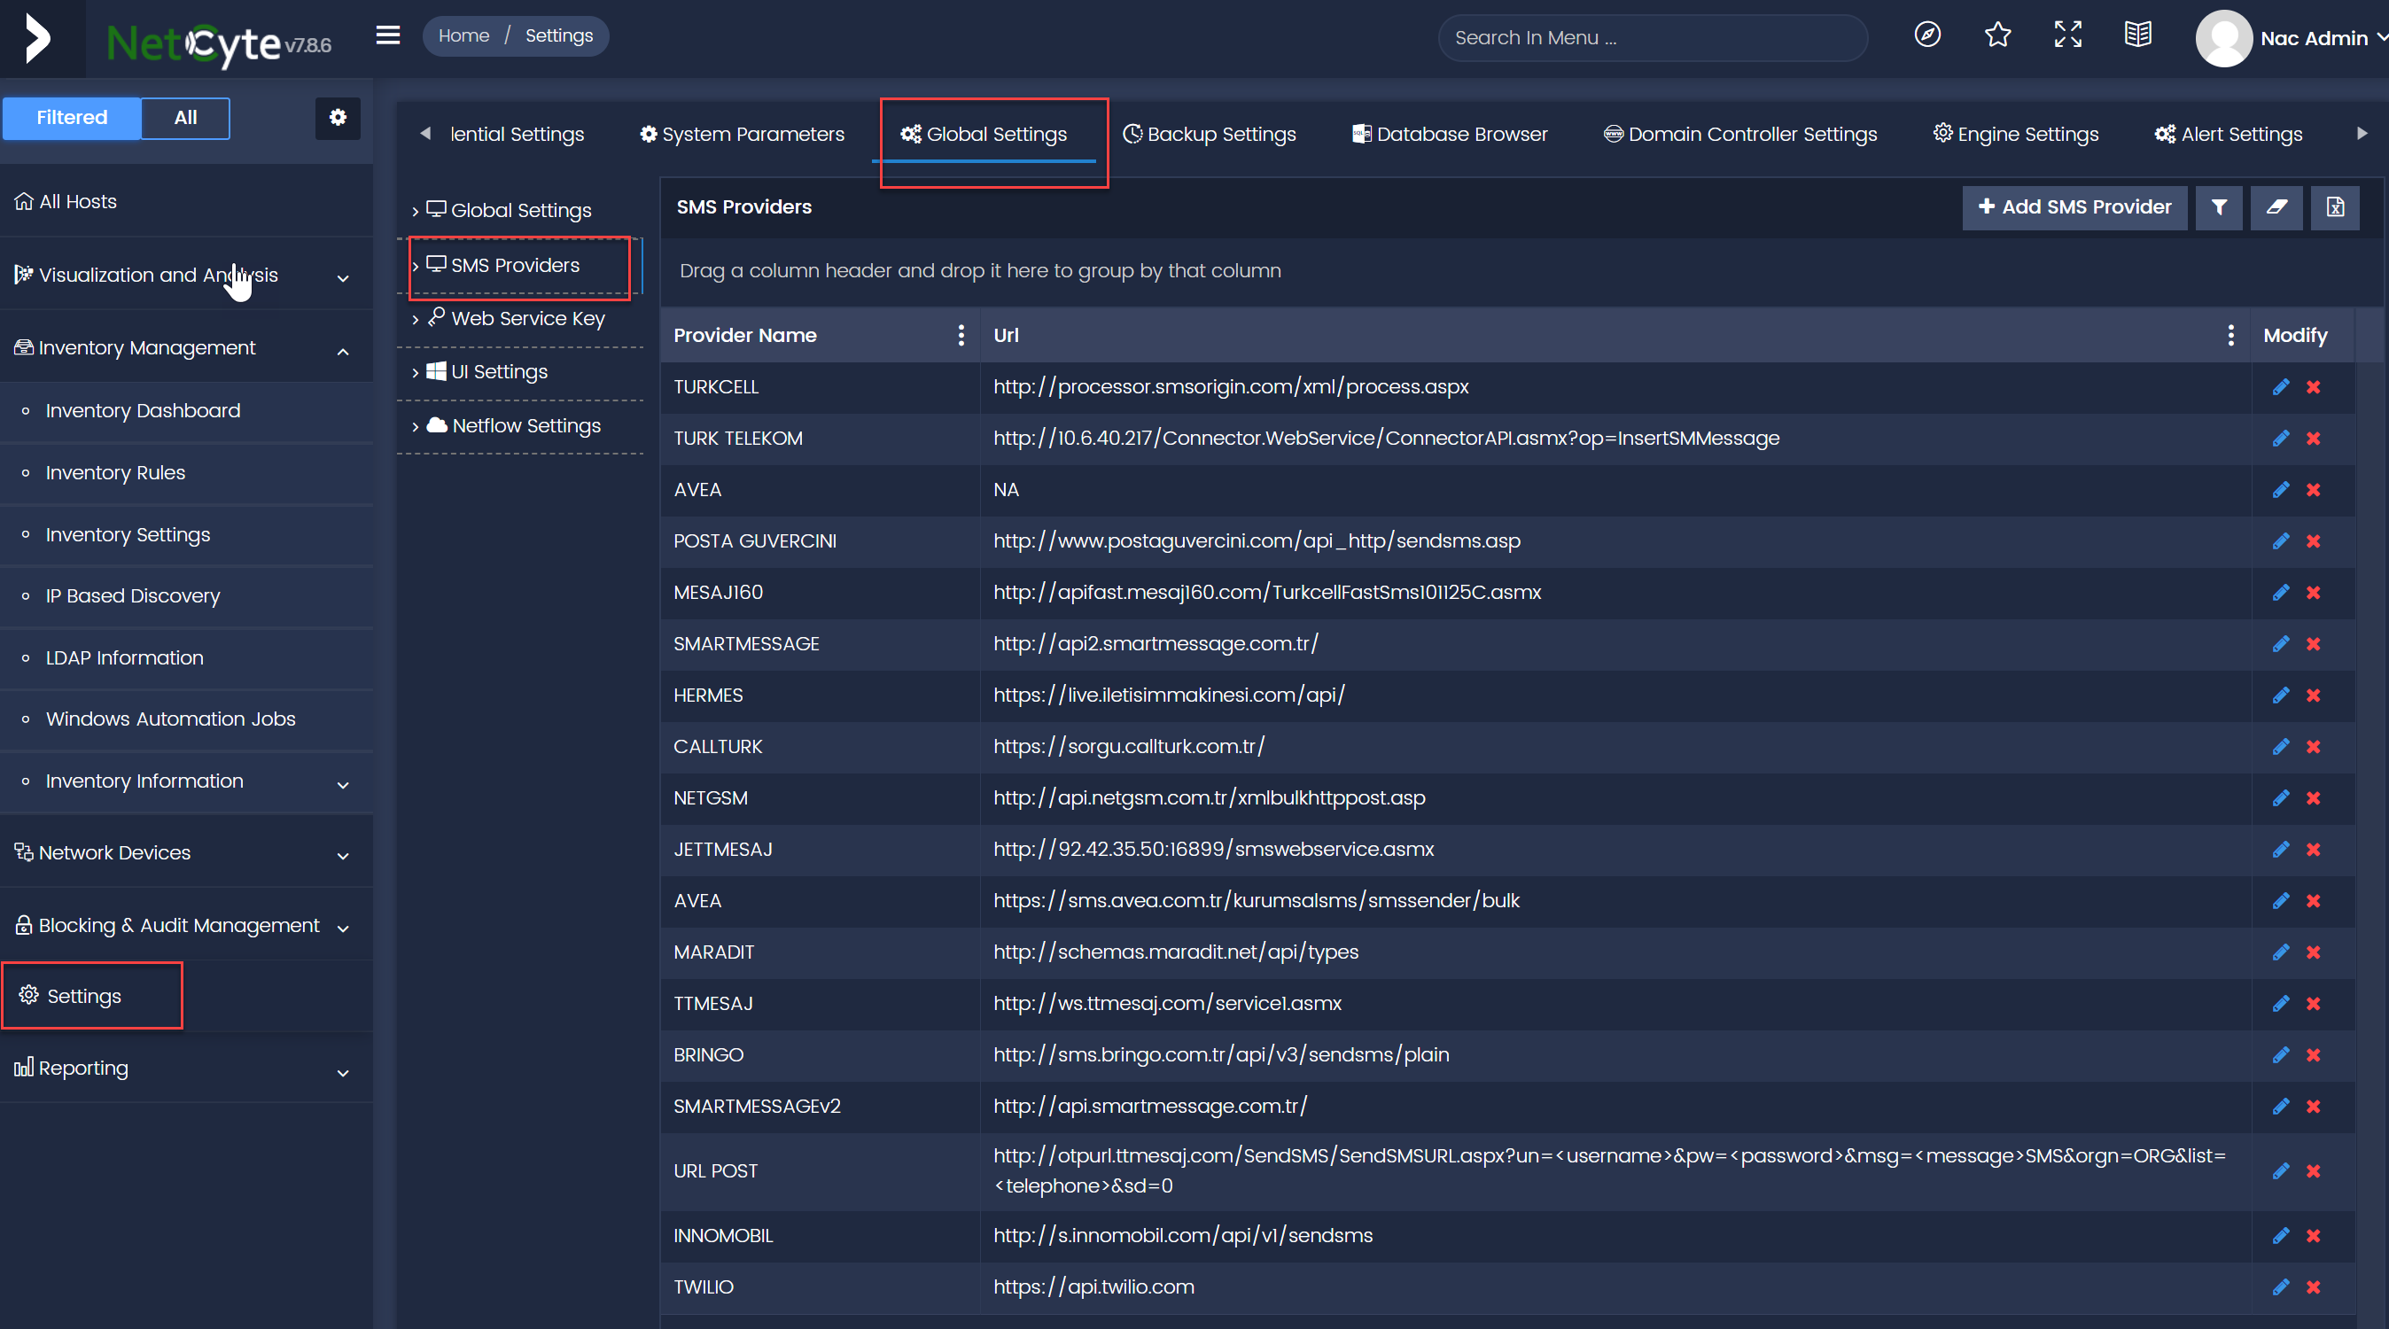Edit the NETGSM provider

coord(2281,798)
